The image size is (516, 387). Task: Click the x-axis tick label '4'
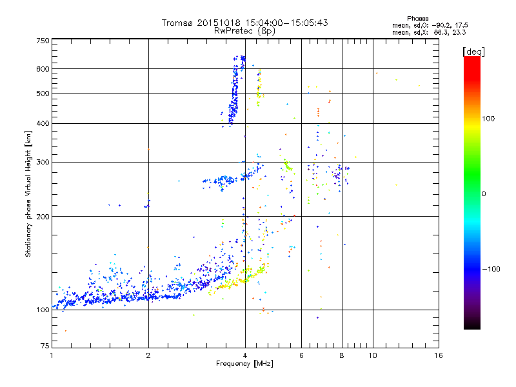(x=245, y=355)
